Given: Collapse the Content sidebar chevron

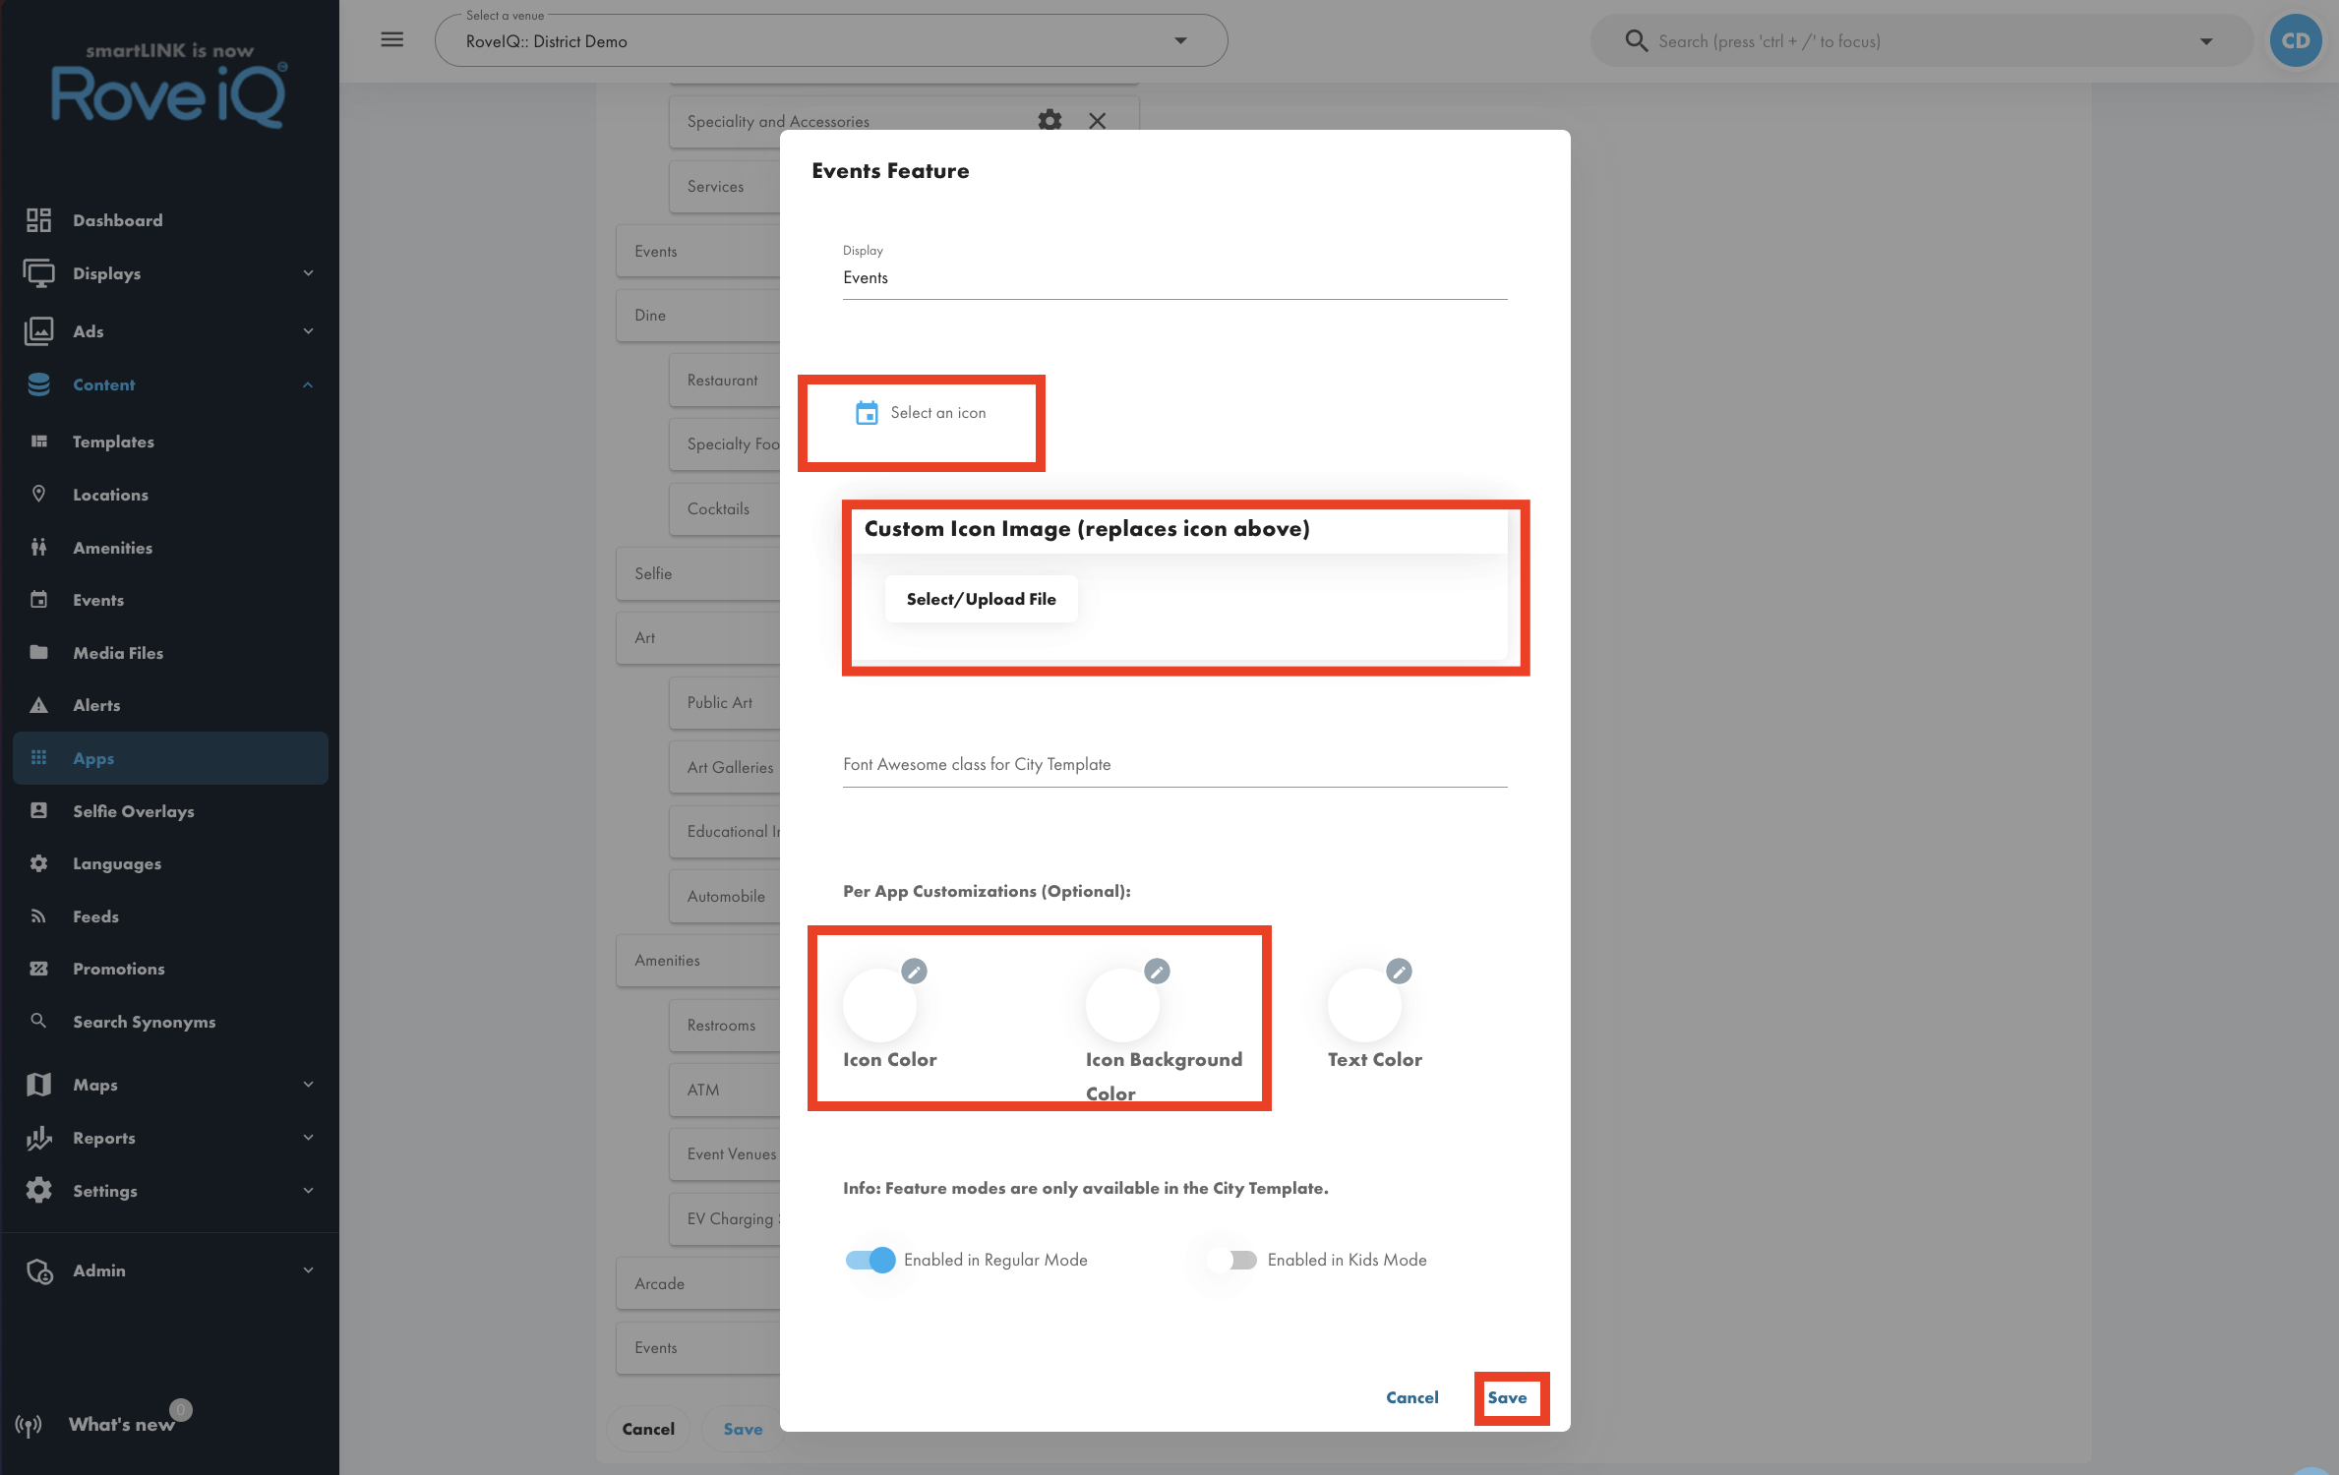Looking at the screenshot, I should pyautogui.click(x=308, y=384).
